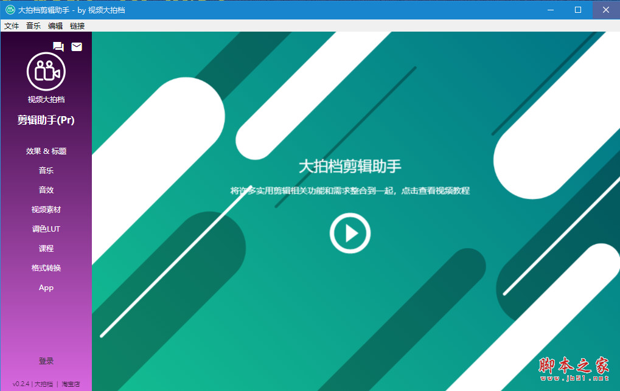This screenshot has height=391, width=620.
Task: Click 登录 to sign in
Action: [x=46, y=361]
